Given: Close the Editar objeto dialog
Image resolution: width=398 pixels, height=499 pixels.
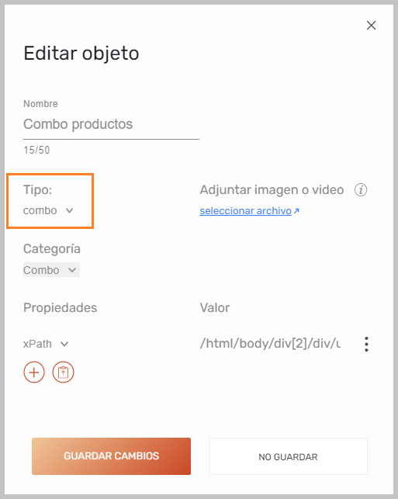Looking at the screenshot, I should (x=372, y=26).
